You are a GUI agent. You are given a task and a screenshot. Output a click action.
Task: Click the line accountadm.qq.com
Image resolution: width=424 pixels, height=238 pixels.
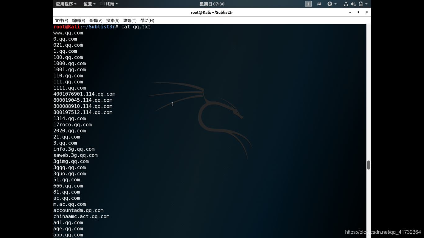(79, 210)
